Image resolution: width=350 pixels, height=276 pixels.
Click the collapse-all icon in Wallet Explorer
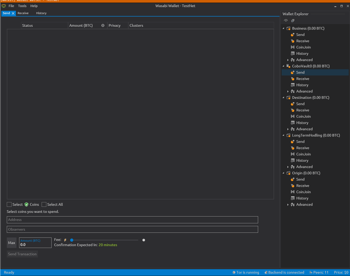click(292, 20)
